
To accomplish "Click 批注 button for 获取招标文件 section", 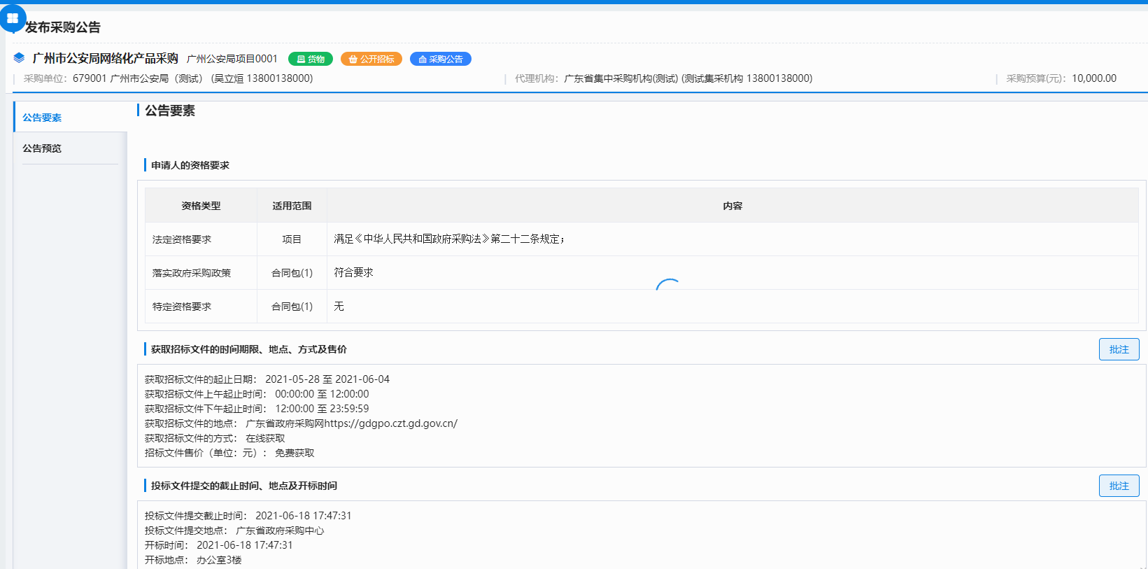I will pos(1119,349).
